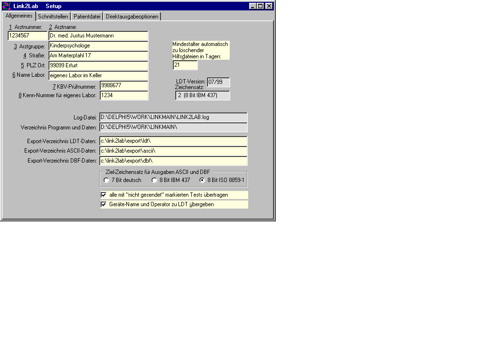Focus the Arztgruppe text field
This screenshot has width=486, height=364.
pyautogui.click(x=98, y=46)
